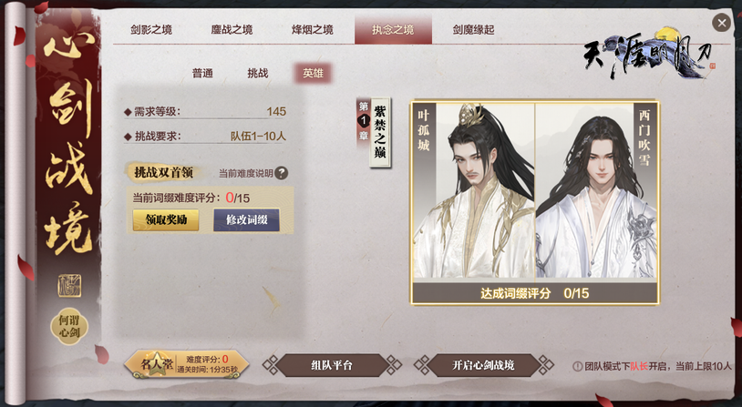Close the panel with the X icon
Screen dimensions: 742x407
point(721,23)
